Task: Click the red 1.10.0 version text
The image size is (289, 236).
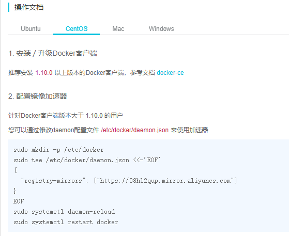Action: [44, 73]
